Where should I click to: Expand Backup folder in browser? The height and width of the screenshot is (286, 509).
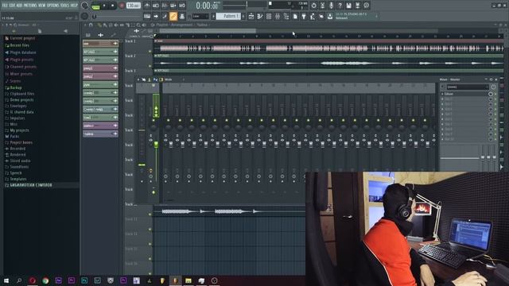(x=14, y=88)
